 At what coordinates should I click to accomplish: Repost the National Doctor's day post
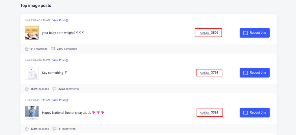(255, 112)
